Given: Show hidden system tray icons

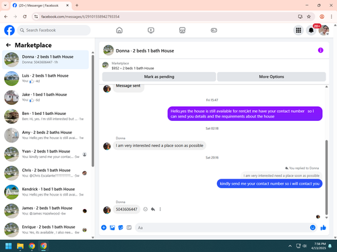Looking at the screenshot, I should pos(290,246).
